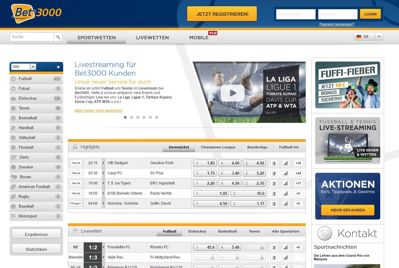
Task: Select Eishockey in the sports sidebar
Action: (x=36, y=98)
